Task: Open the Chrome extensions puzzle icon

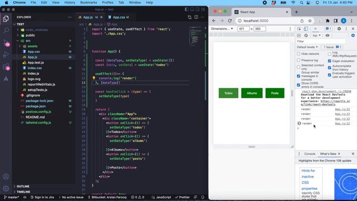Action: (x=327, y=21)
